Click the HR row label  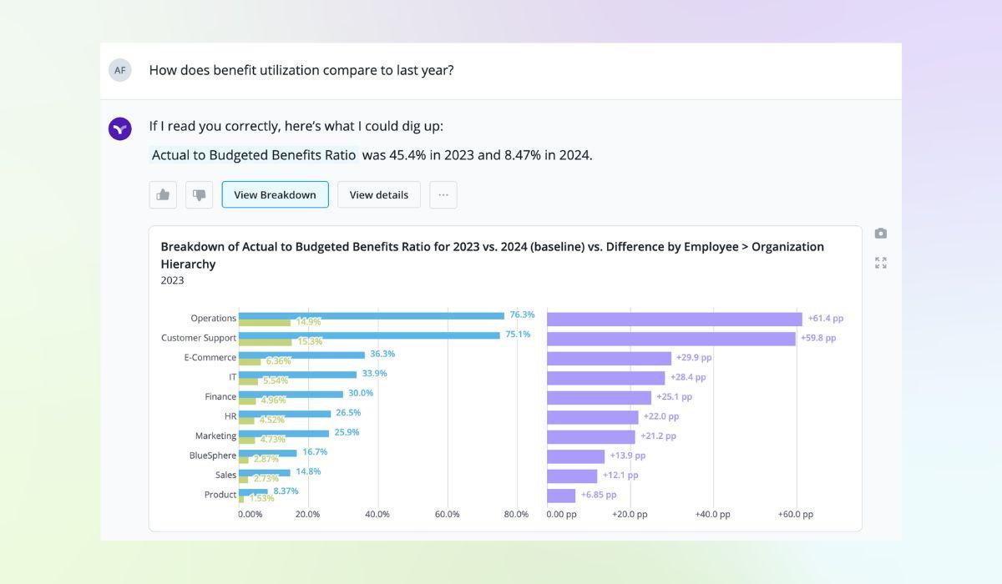click(230, 416)
